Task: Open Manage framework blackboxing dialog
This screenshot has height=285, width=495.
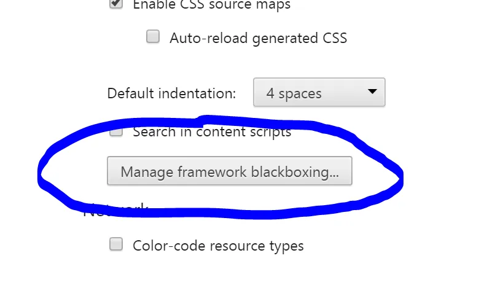Action: pos(230,171)
